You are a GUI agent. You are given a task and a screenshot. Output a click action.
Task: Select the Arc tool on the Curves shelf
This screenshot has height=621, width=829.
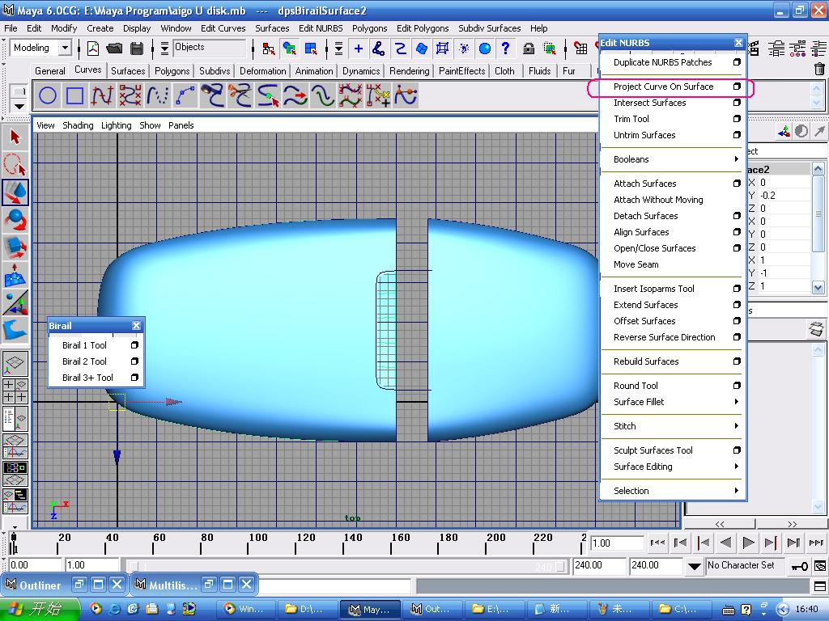185,95
